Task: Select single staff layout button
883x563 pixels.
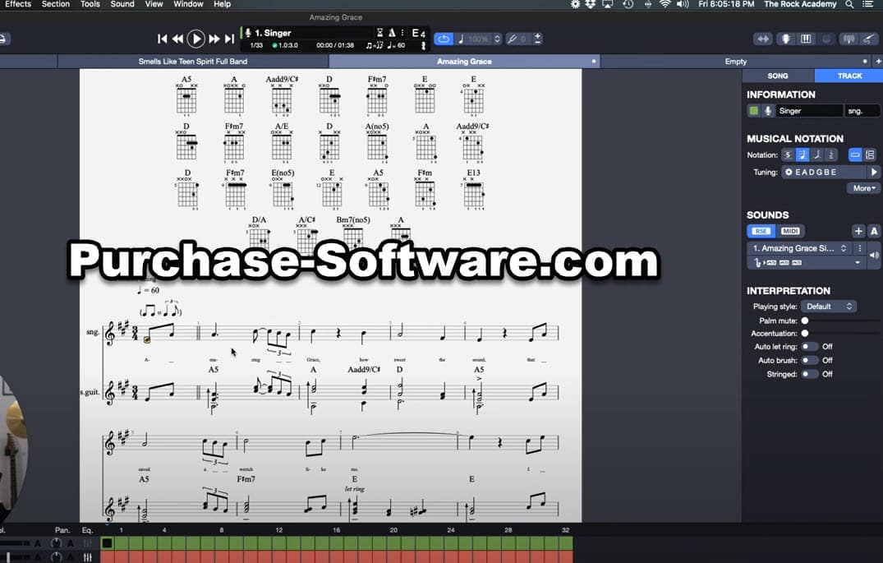Action: pyautogui.click(x=855, y=155)
